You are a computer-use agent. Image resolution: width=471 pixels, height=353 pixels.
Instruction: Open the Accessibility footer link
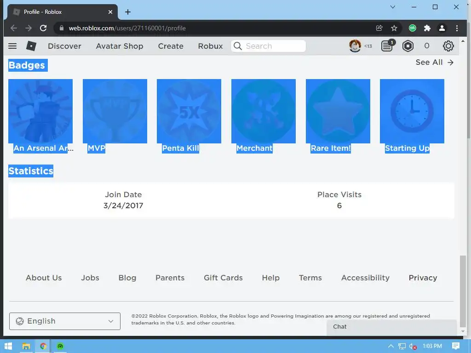(365, 278)
